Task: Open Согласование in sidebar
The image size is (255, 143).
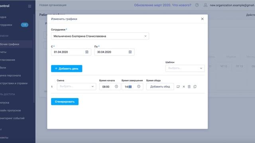Action: coord(8,60)
